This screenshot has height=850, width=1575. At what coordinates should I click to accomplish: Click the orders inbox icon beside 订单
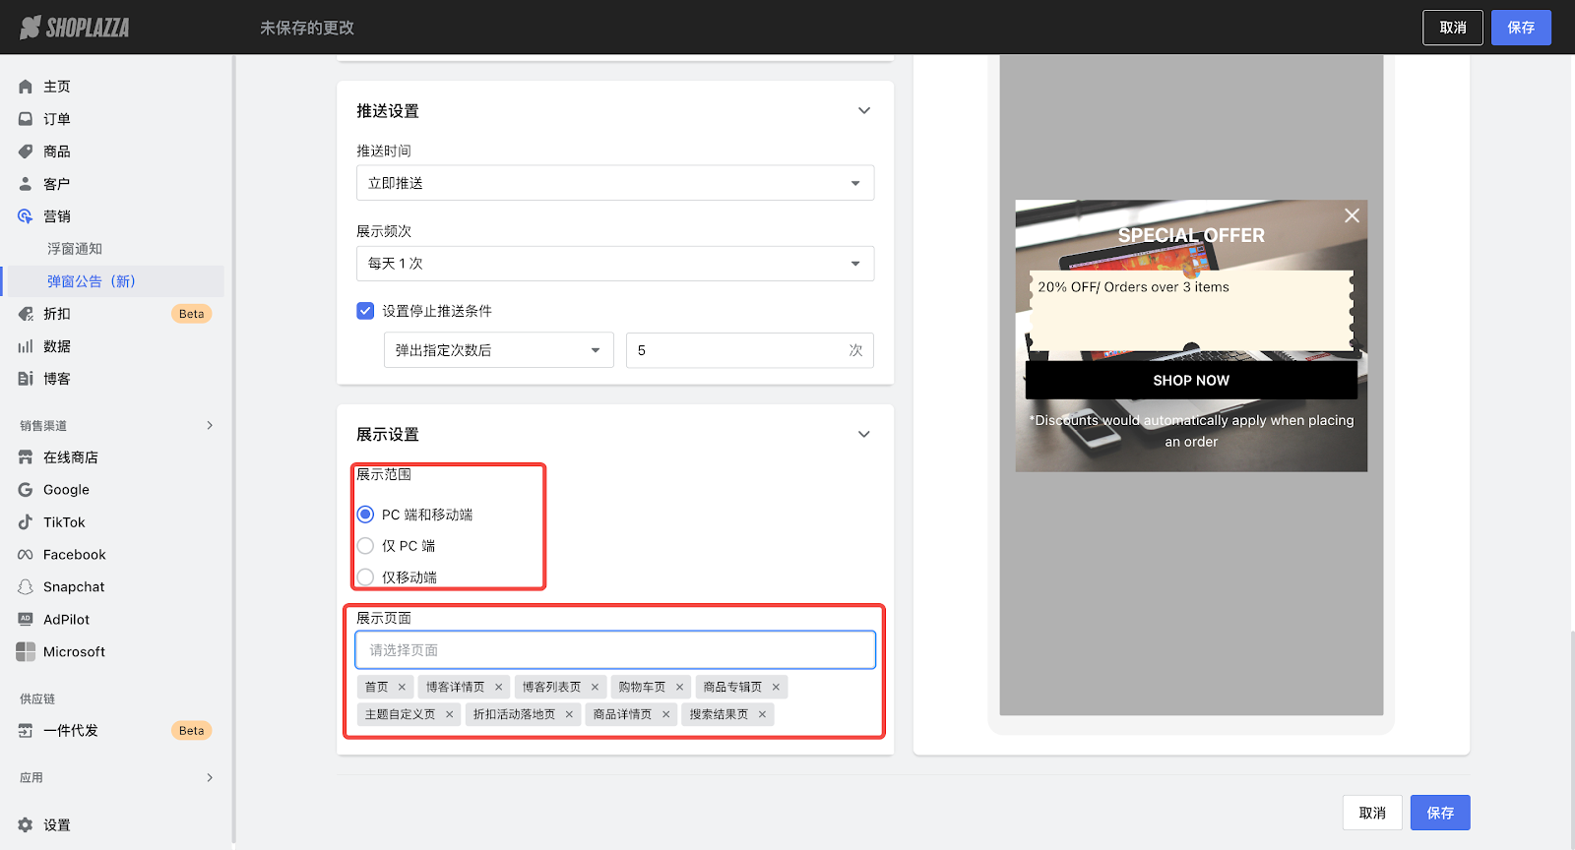click(x=26, y=119)
